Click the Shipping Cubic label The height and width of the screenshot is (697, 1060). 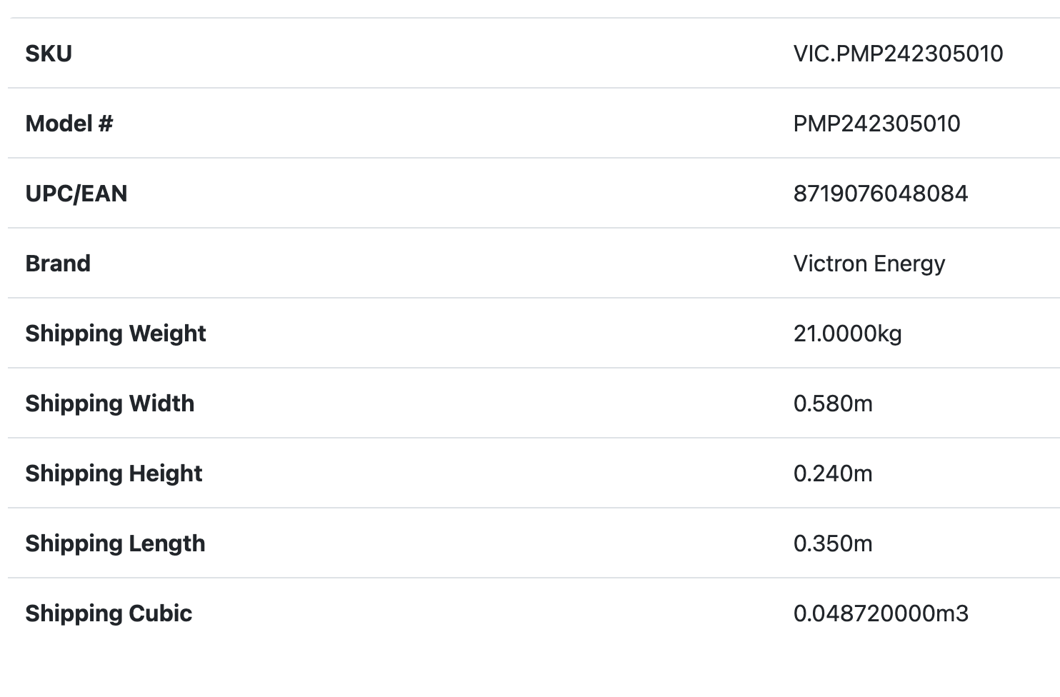[109, 613]
